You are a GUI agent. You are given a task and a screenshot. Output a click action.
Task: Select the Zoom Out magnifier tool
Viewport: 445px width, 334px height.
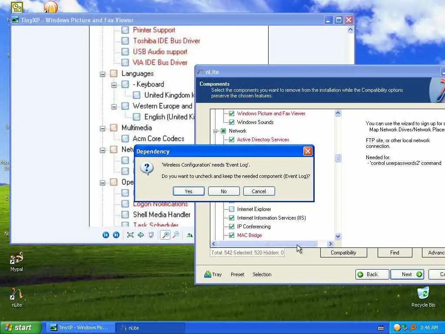pyautogui.click(x=176, y=235)
